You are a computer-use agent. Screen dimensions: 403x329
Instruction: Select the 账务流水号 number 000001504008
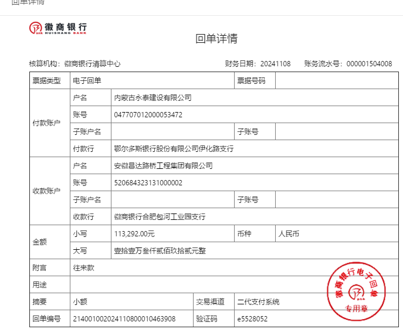tap(369, 64)
